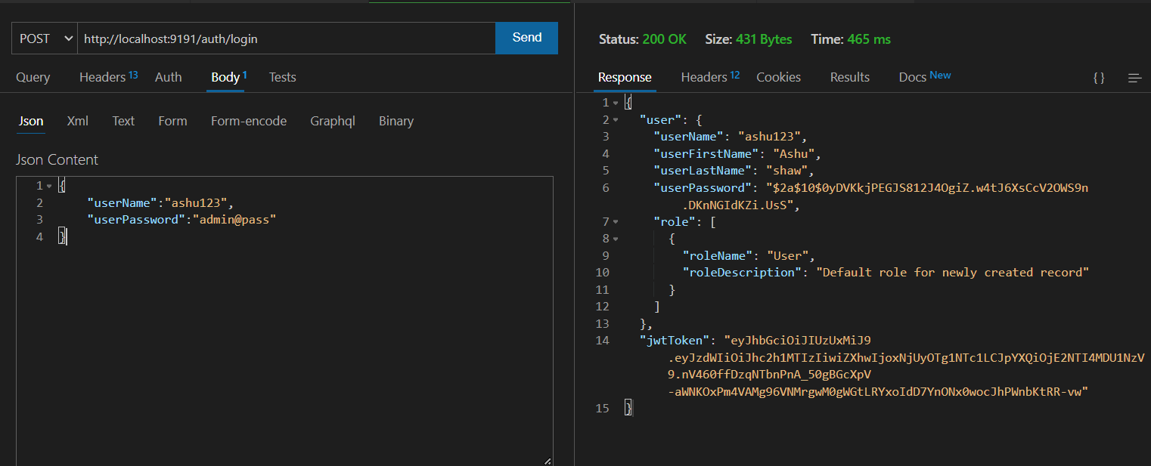Click the curly braces format icon
This screenshot has height=466, width=1151.
point(1099,78)
